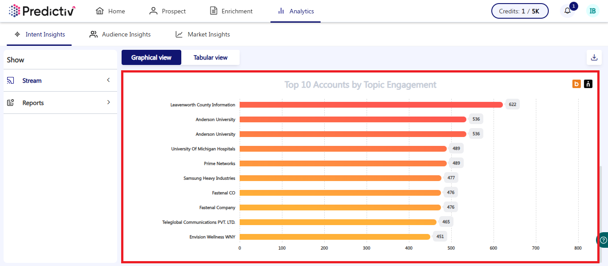
Task: Switch to Market Insights tab
Action: (203, 34)
